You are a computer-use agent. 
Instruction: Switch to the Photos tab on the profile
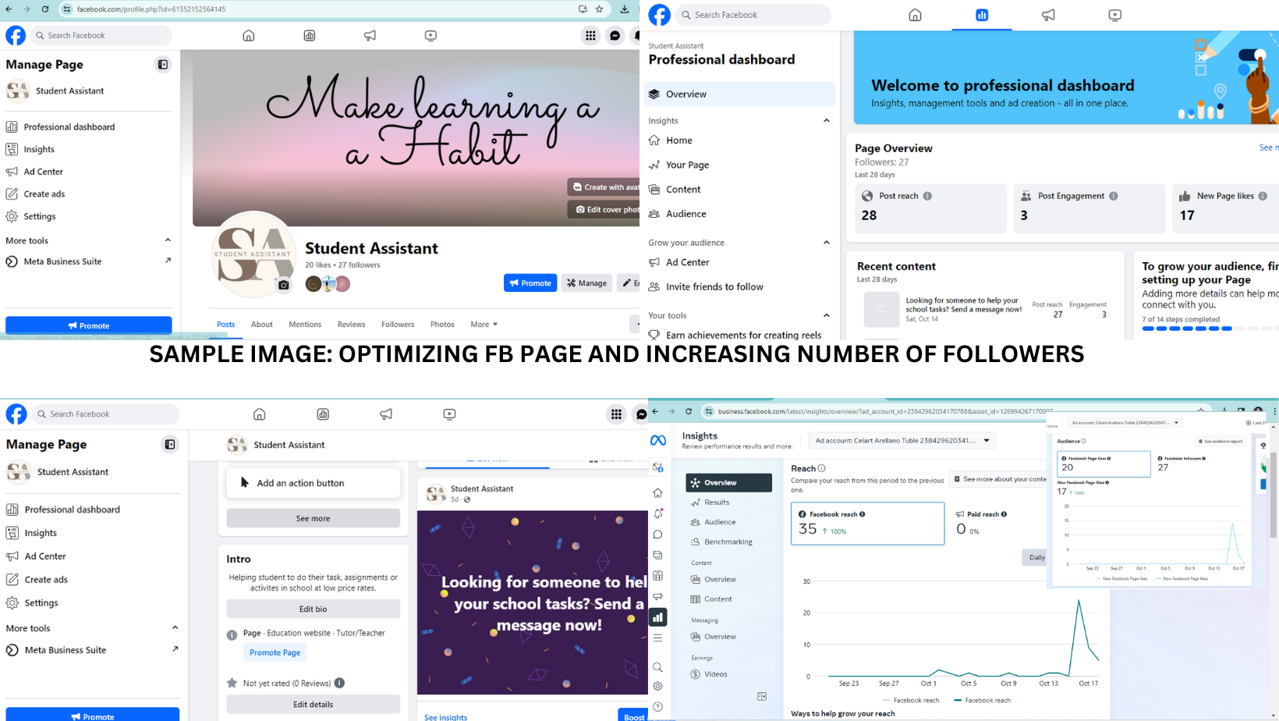point(442,325)
